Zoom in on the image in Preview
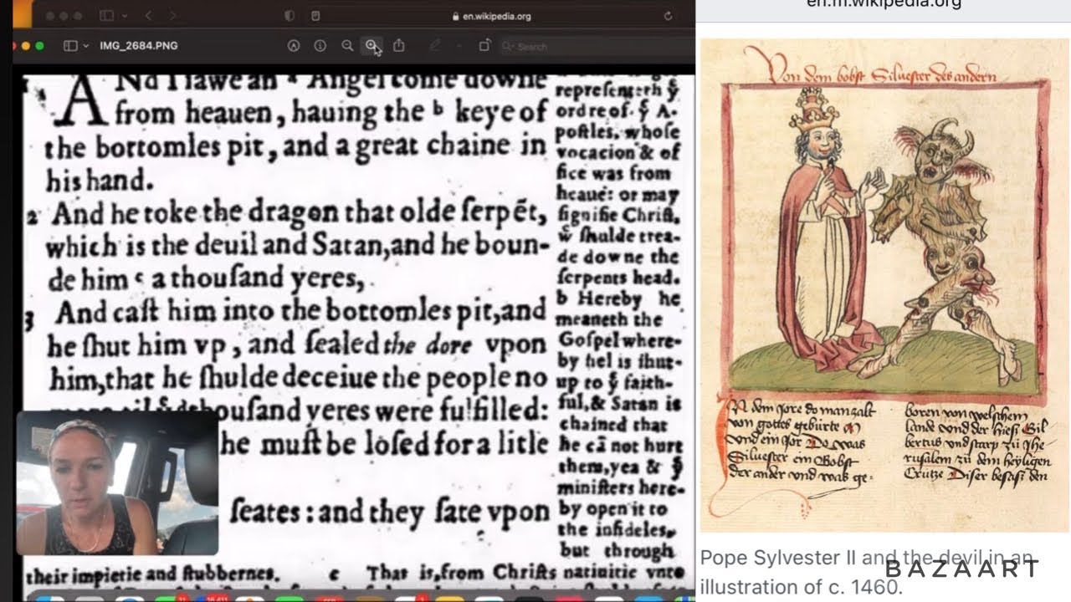1071x602 pixels. [x=372, y=46]
